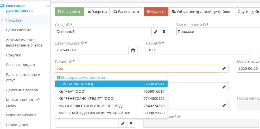The image size is (260, 129).
Task: Click help question mark next to Тип операции
Action: [204, 25]
